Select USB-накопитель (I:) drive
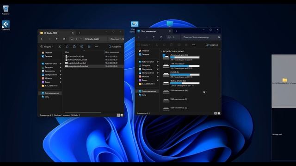The height and width of the screenshot is (166, 296). (x=176, y=101)
